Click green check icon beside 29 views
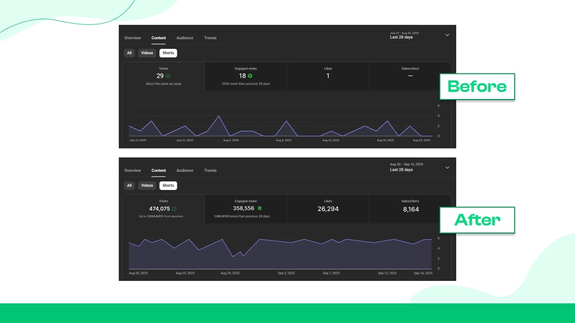Viewport: 575px width, 323px height. pyautogui.click(x=168, y=76)
